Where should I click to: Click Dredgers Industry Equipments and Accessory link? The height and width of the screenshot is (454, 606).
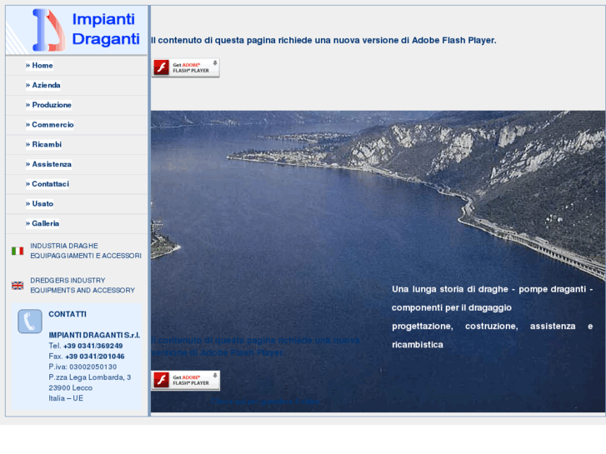(x=83, y=285)
